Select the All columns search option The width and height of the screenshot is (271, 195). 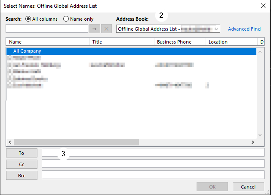28,19
